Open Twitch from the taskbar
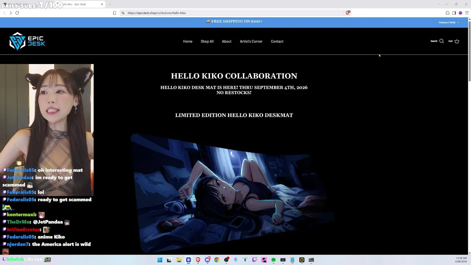The width and height of the screenshot is (471, 265). [x=255, y=260]
